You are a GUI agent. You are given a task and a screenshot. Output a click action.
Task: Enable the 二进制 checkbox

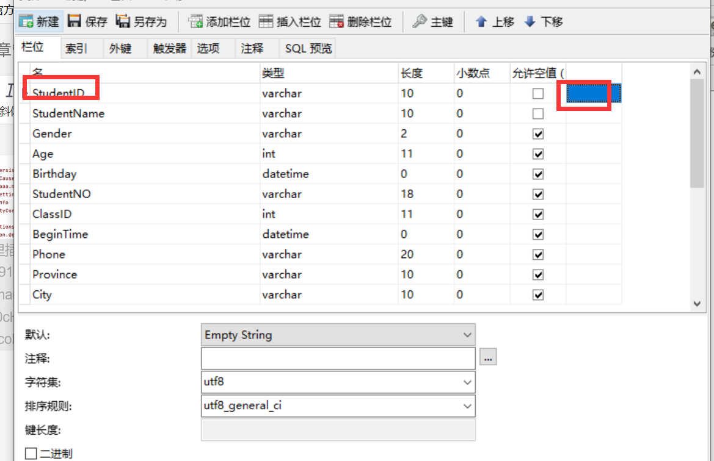31,453
